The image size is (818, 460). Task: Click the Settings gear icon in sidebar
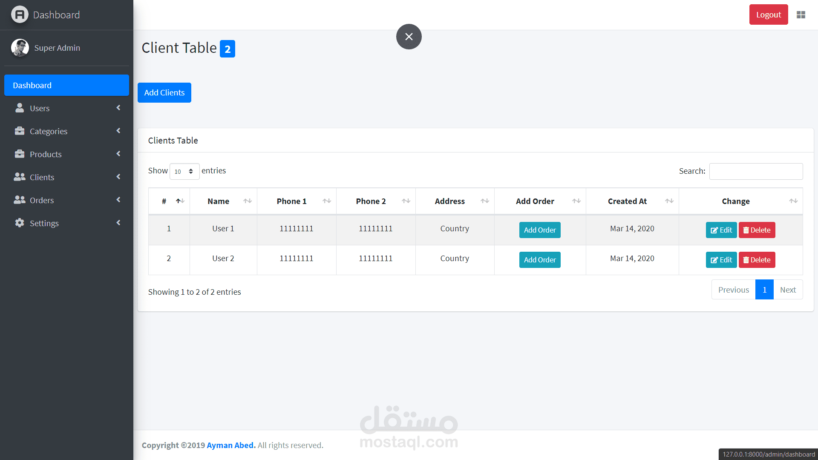click(x=20, y=223)
